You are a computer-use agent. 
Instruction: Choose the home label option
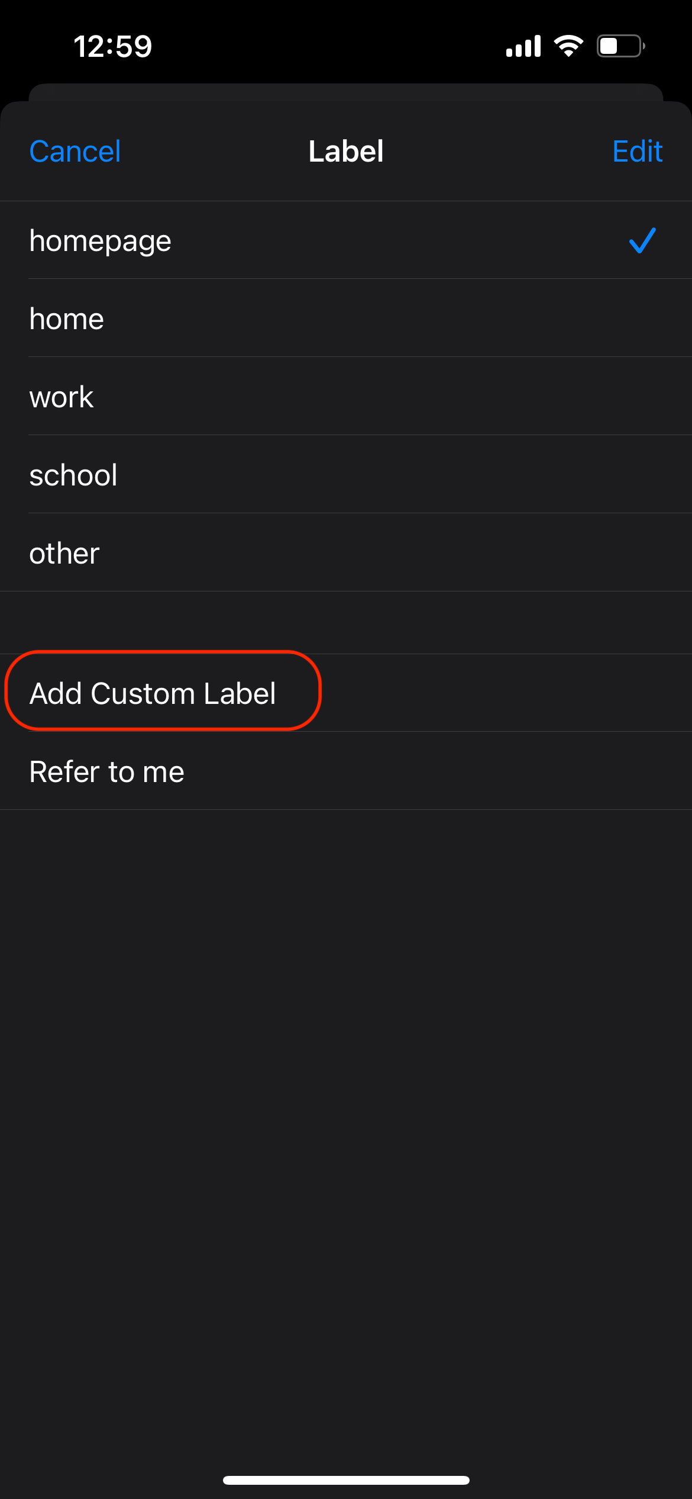(x=67, y=319)
